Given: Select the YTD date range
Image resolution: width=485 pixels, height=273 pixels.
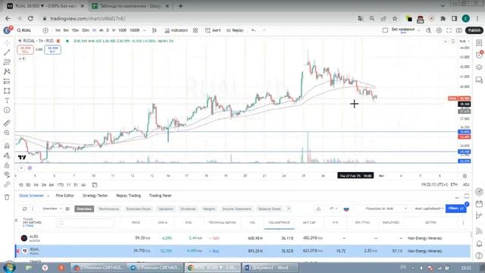Looking at the screenshot, I should click(x=61, y=185).
